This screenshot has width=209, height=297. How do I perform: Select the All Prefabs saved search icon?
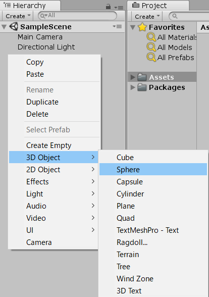151,57
